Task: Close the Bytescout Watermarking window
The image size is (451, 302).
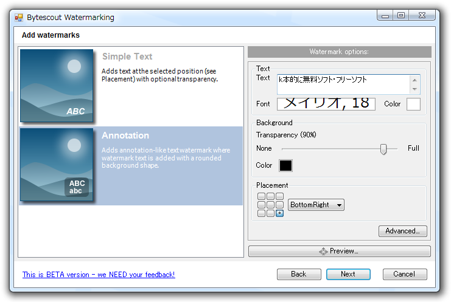Action: 422,16
